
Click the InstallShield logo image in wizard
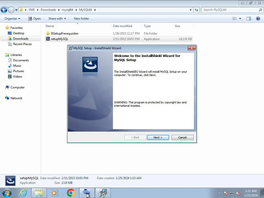[90, 64]
